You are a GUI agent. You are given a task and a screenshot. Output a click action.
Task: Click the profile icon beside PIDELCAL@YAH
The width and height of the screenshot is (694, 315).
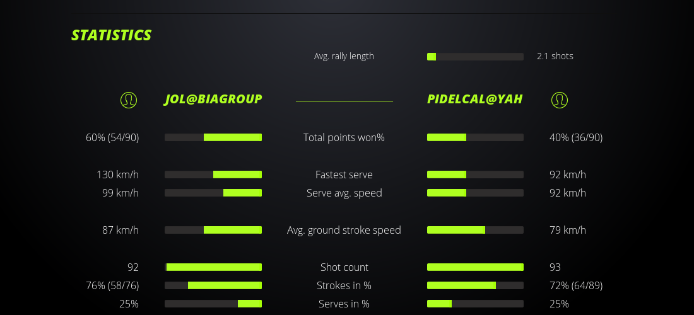tap(560, 100)
